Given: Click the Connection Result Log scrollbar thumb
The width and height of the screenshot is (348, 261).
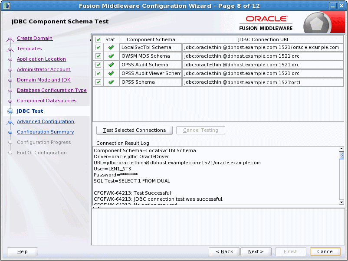Looking at the screenshot, I should (x=341, y=155).
